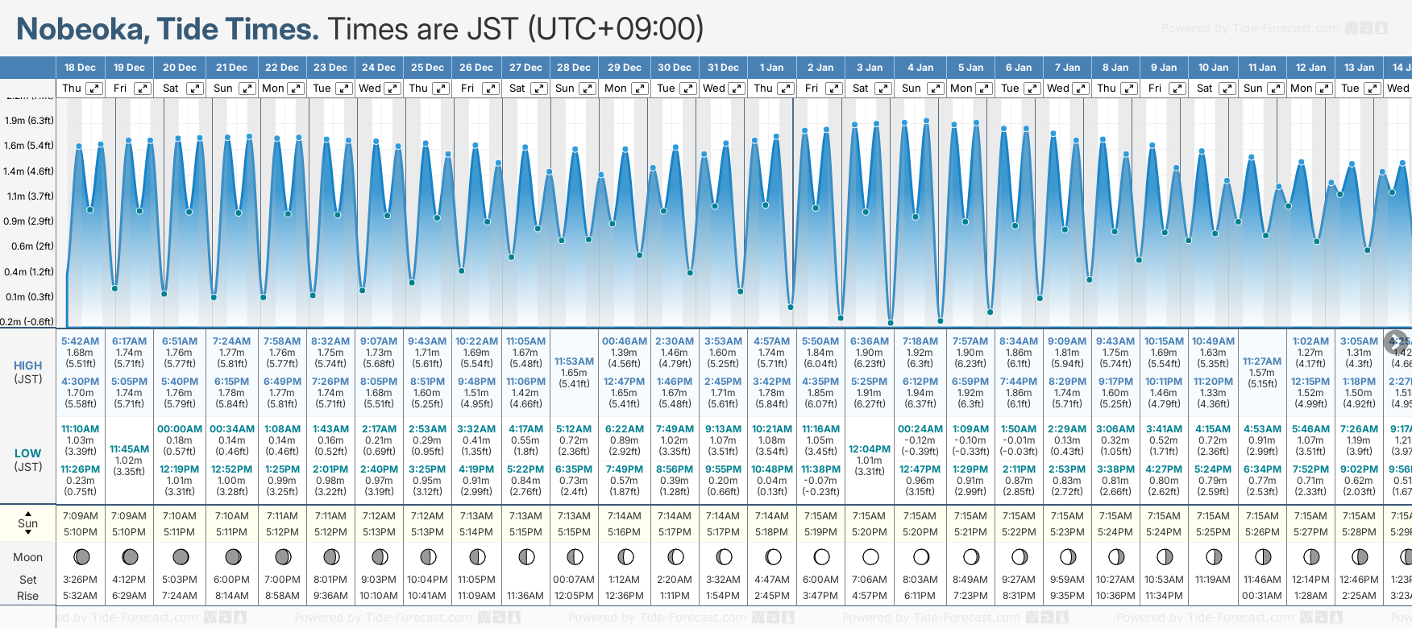Expand the Wed 7 Jan day view
The width and height of the screenshot is (1412, 628).
[1081, 89]
